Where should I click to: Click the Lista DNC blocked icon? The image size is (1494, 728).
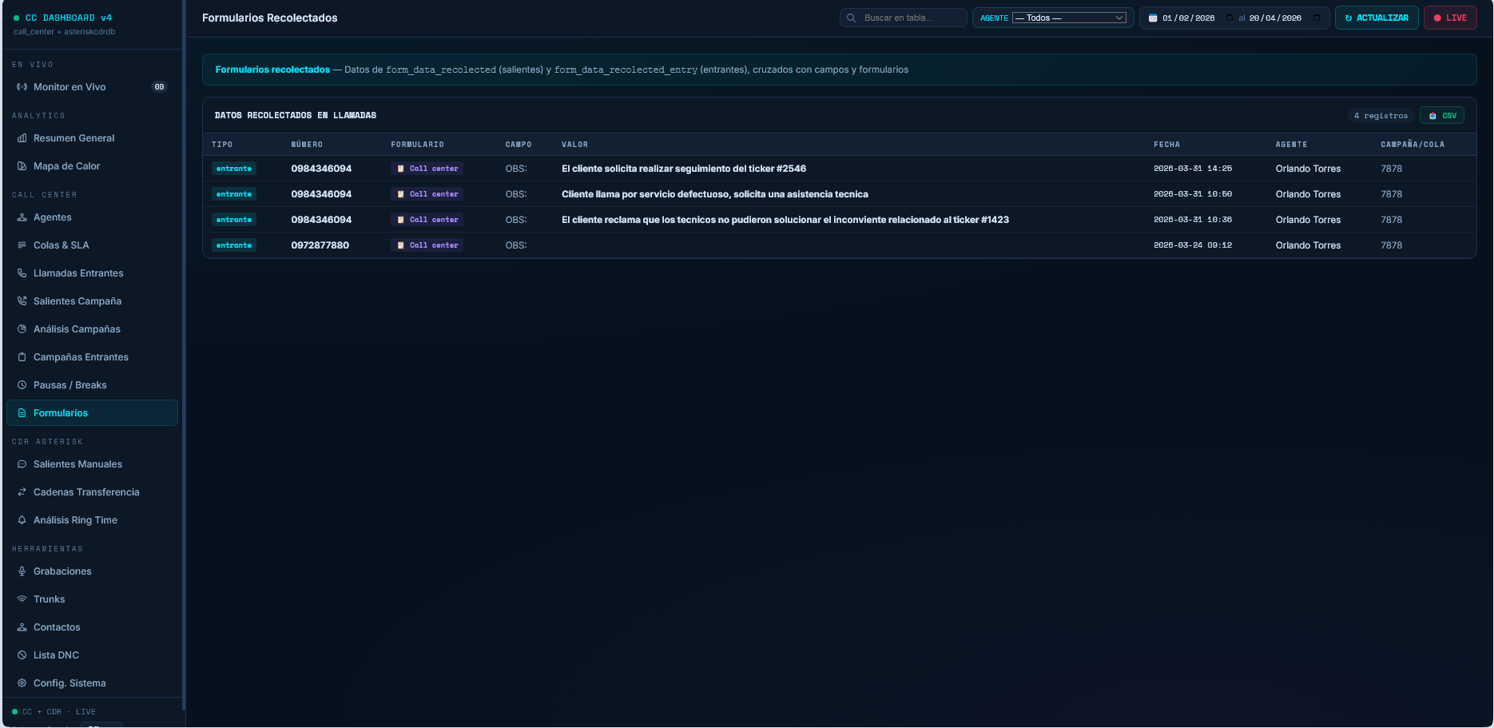[x=22, y=655]
